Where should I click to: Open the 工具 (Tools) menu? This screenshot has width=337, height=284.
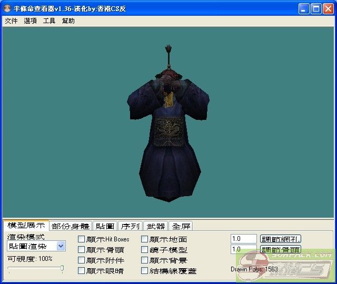49,21
